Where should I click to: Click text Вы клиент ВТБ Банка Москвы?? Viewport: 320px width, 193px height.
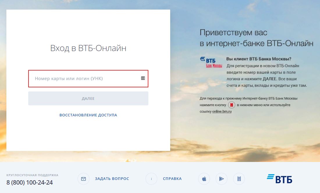click(x=259, y=59)
